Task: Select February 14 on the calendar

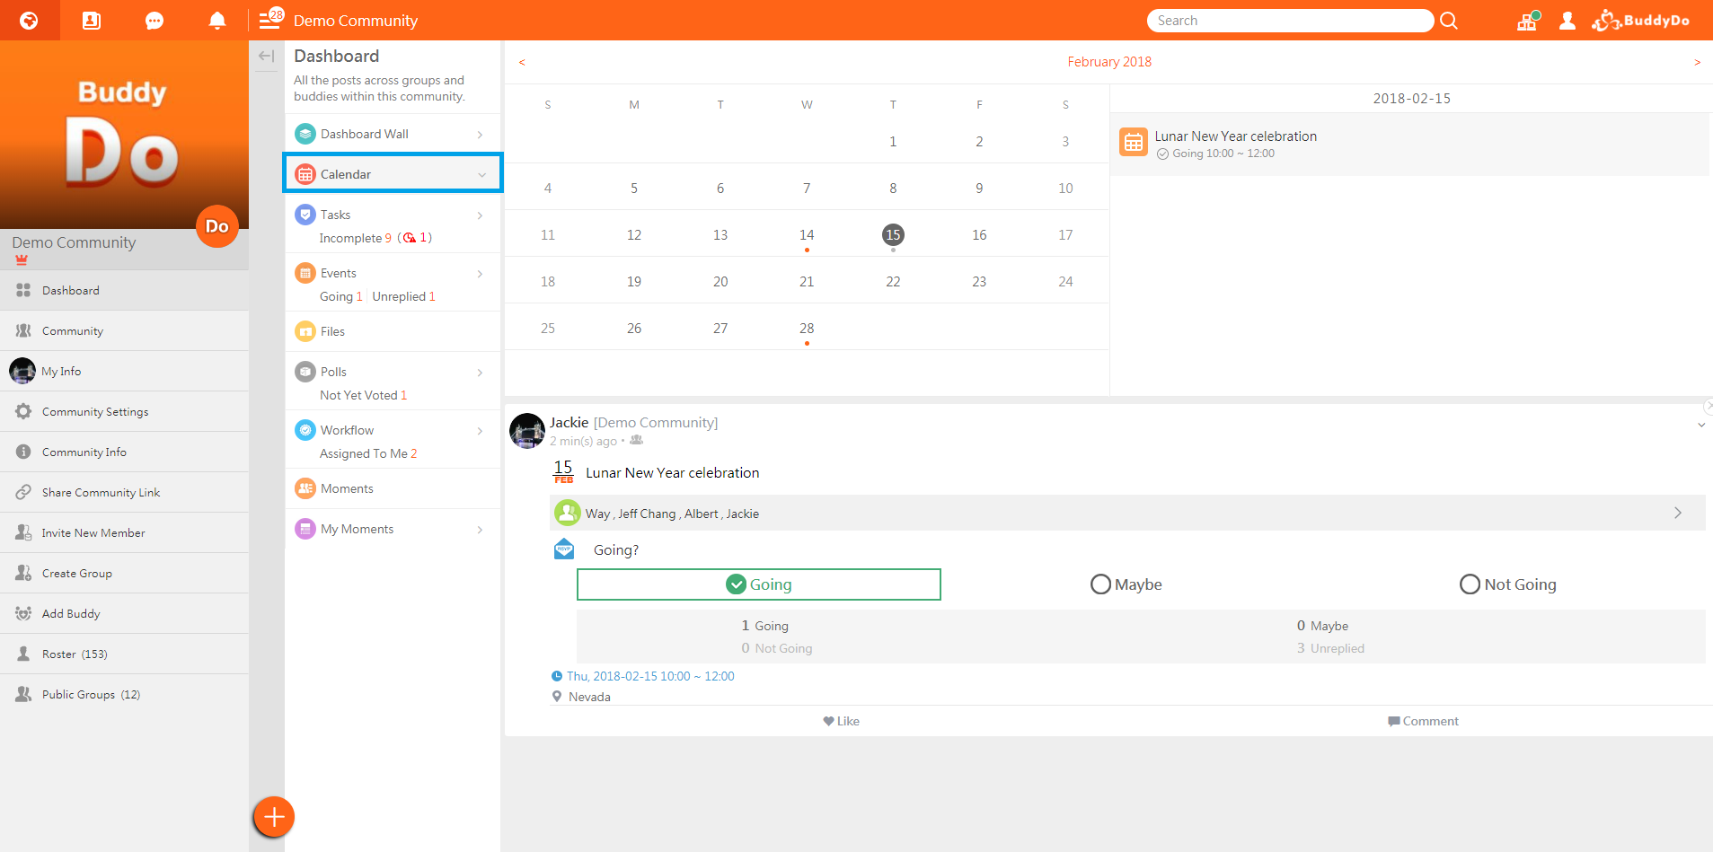Action: pos(807,234)
